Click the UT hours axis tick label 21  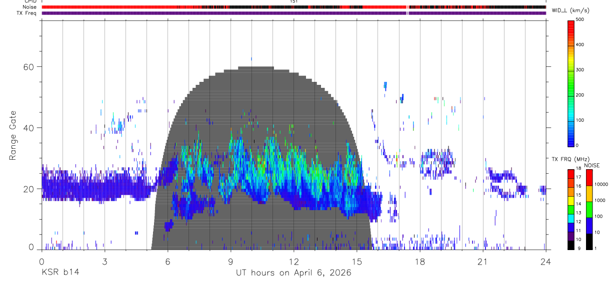point(482,261)
